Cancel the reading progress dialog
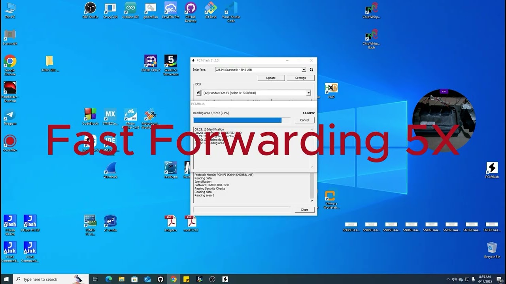This screenshot has height=284, width=506. click(x=304, y=120)
